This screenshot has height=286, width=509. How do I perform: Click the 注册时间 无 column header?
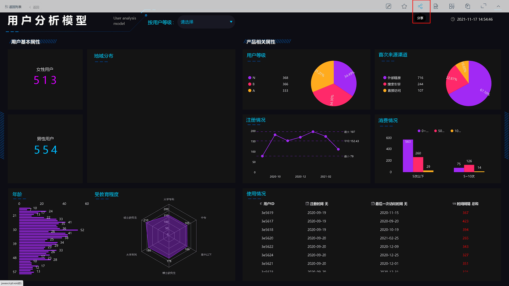click(x=317, y=204)
